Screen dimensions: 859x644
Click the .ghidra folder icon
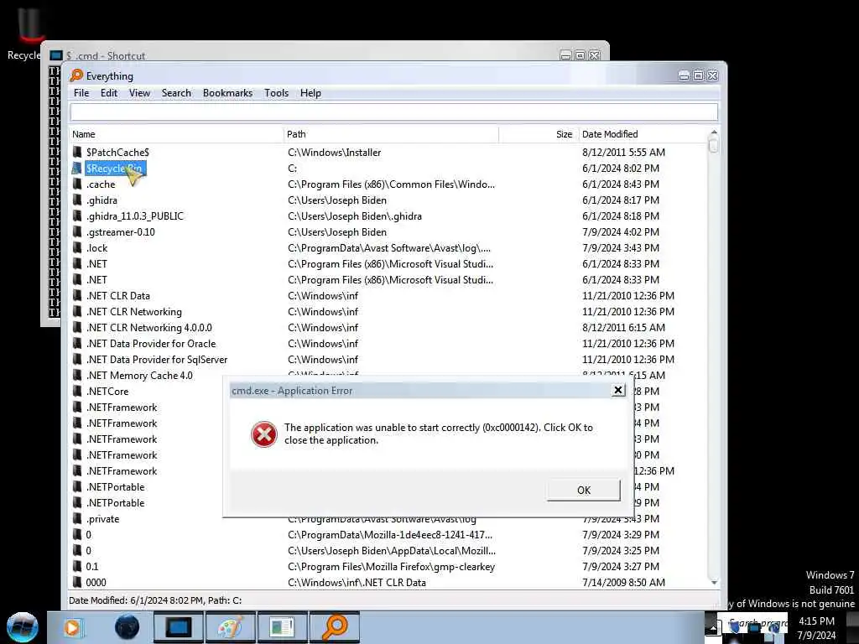point(77,200)
